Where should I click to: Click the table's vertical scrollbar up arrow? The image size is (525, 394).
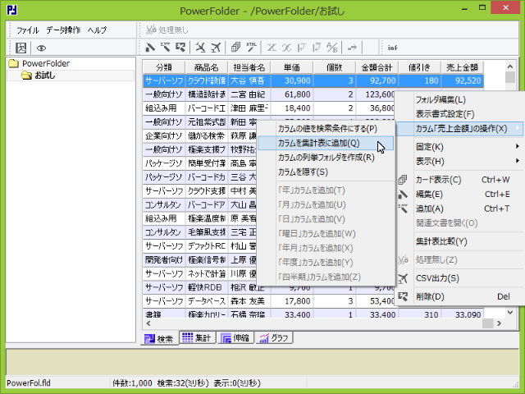pyautogui.click(x=510, y=66)
